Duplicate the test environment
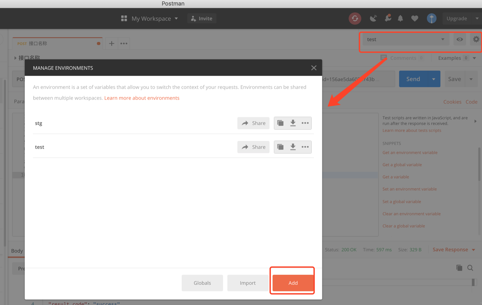This screenshot has width=482, height=305. (280, 147)
